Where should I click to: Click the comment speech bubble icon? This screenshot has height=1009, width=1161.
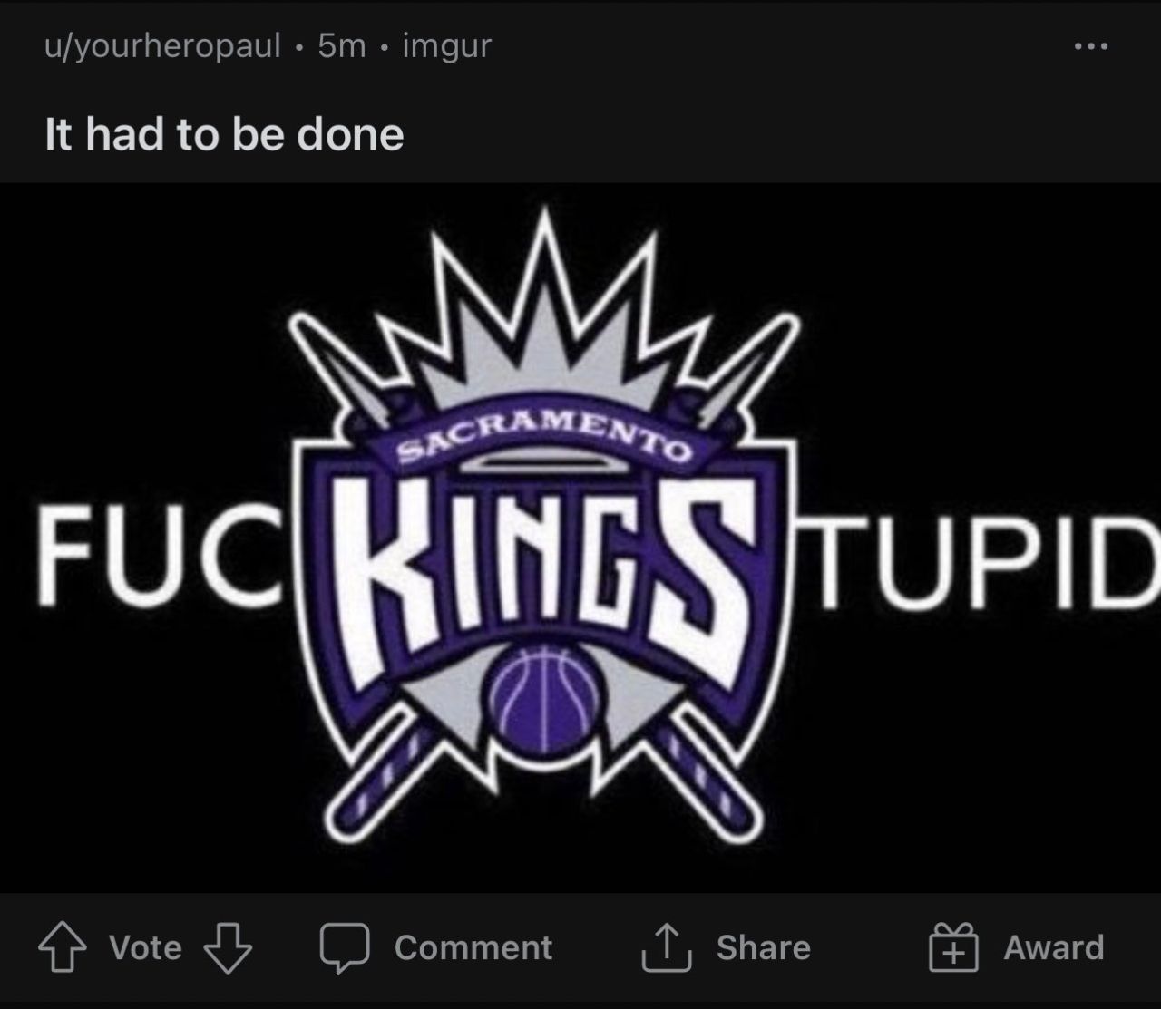point(345,948)
